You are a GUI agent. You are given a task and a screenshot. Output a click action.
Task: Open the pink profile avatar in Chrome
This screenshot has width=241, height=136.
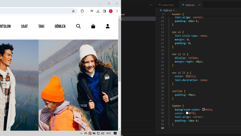[x=111, y=11]
